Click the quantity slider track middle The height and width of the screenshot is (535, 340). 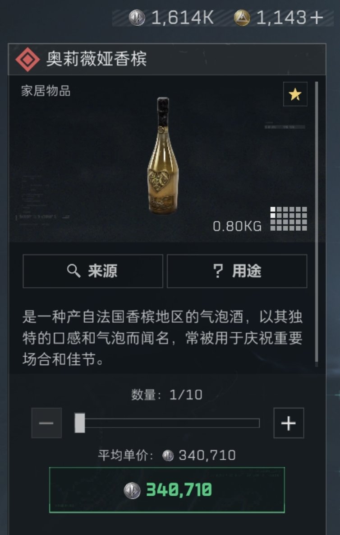pos(167,423)
